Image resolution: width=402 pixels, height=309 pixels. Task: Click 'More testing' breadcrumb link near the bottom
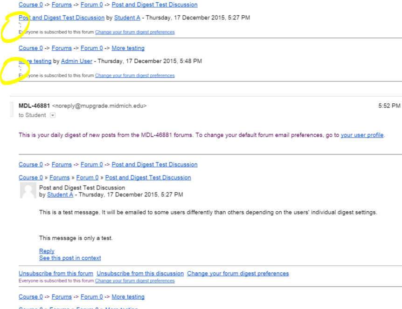click(128, 297)
